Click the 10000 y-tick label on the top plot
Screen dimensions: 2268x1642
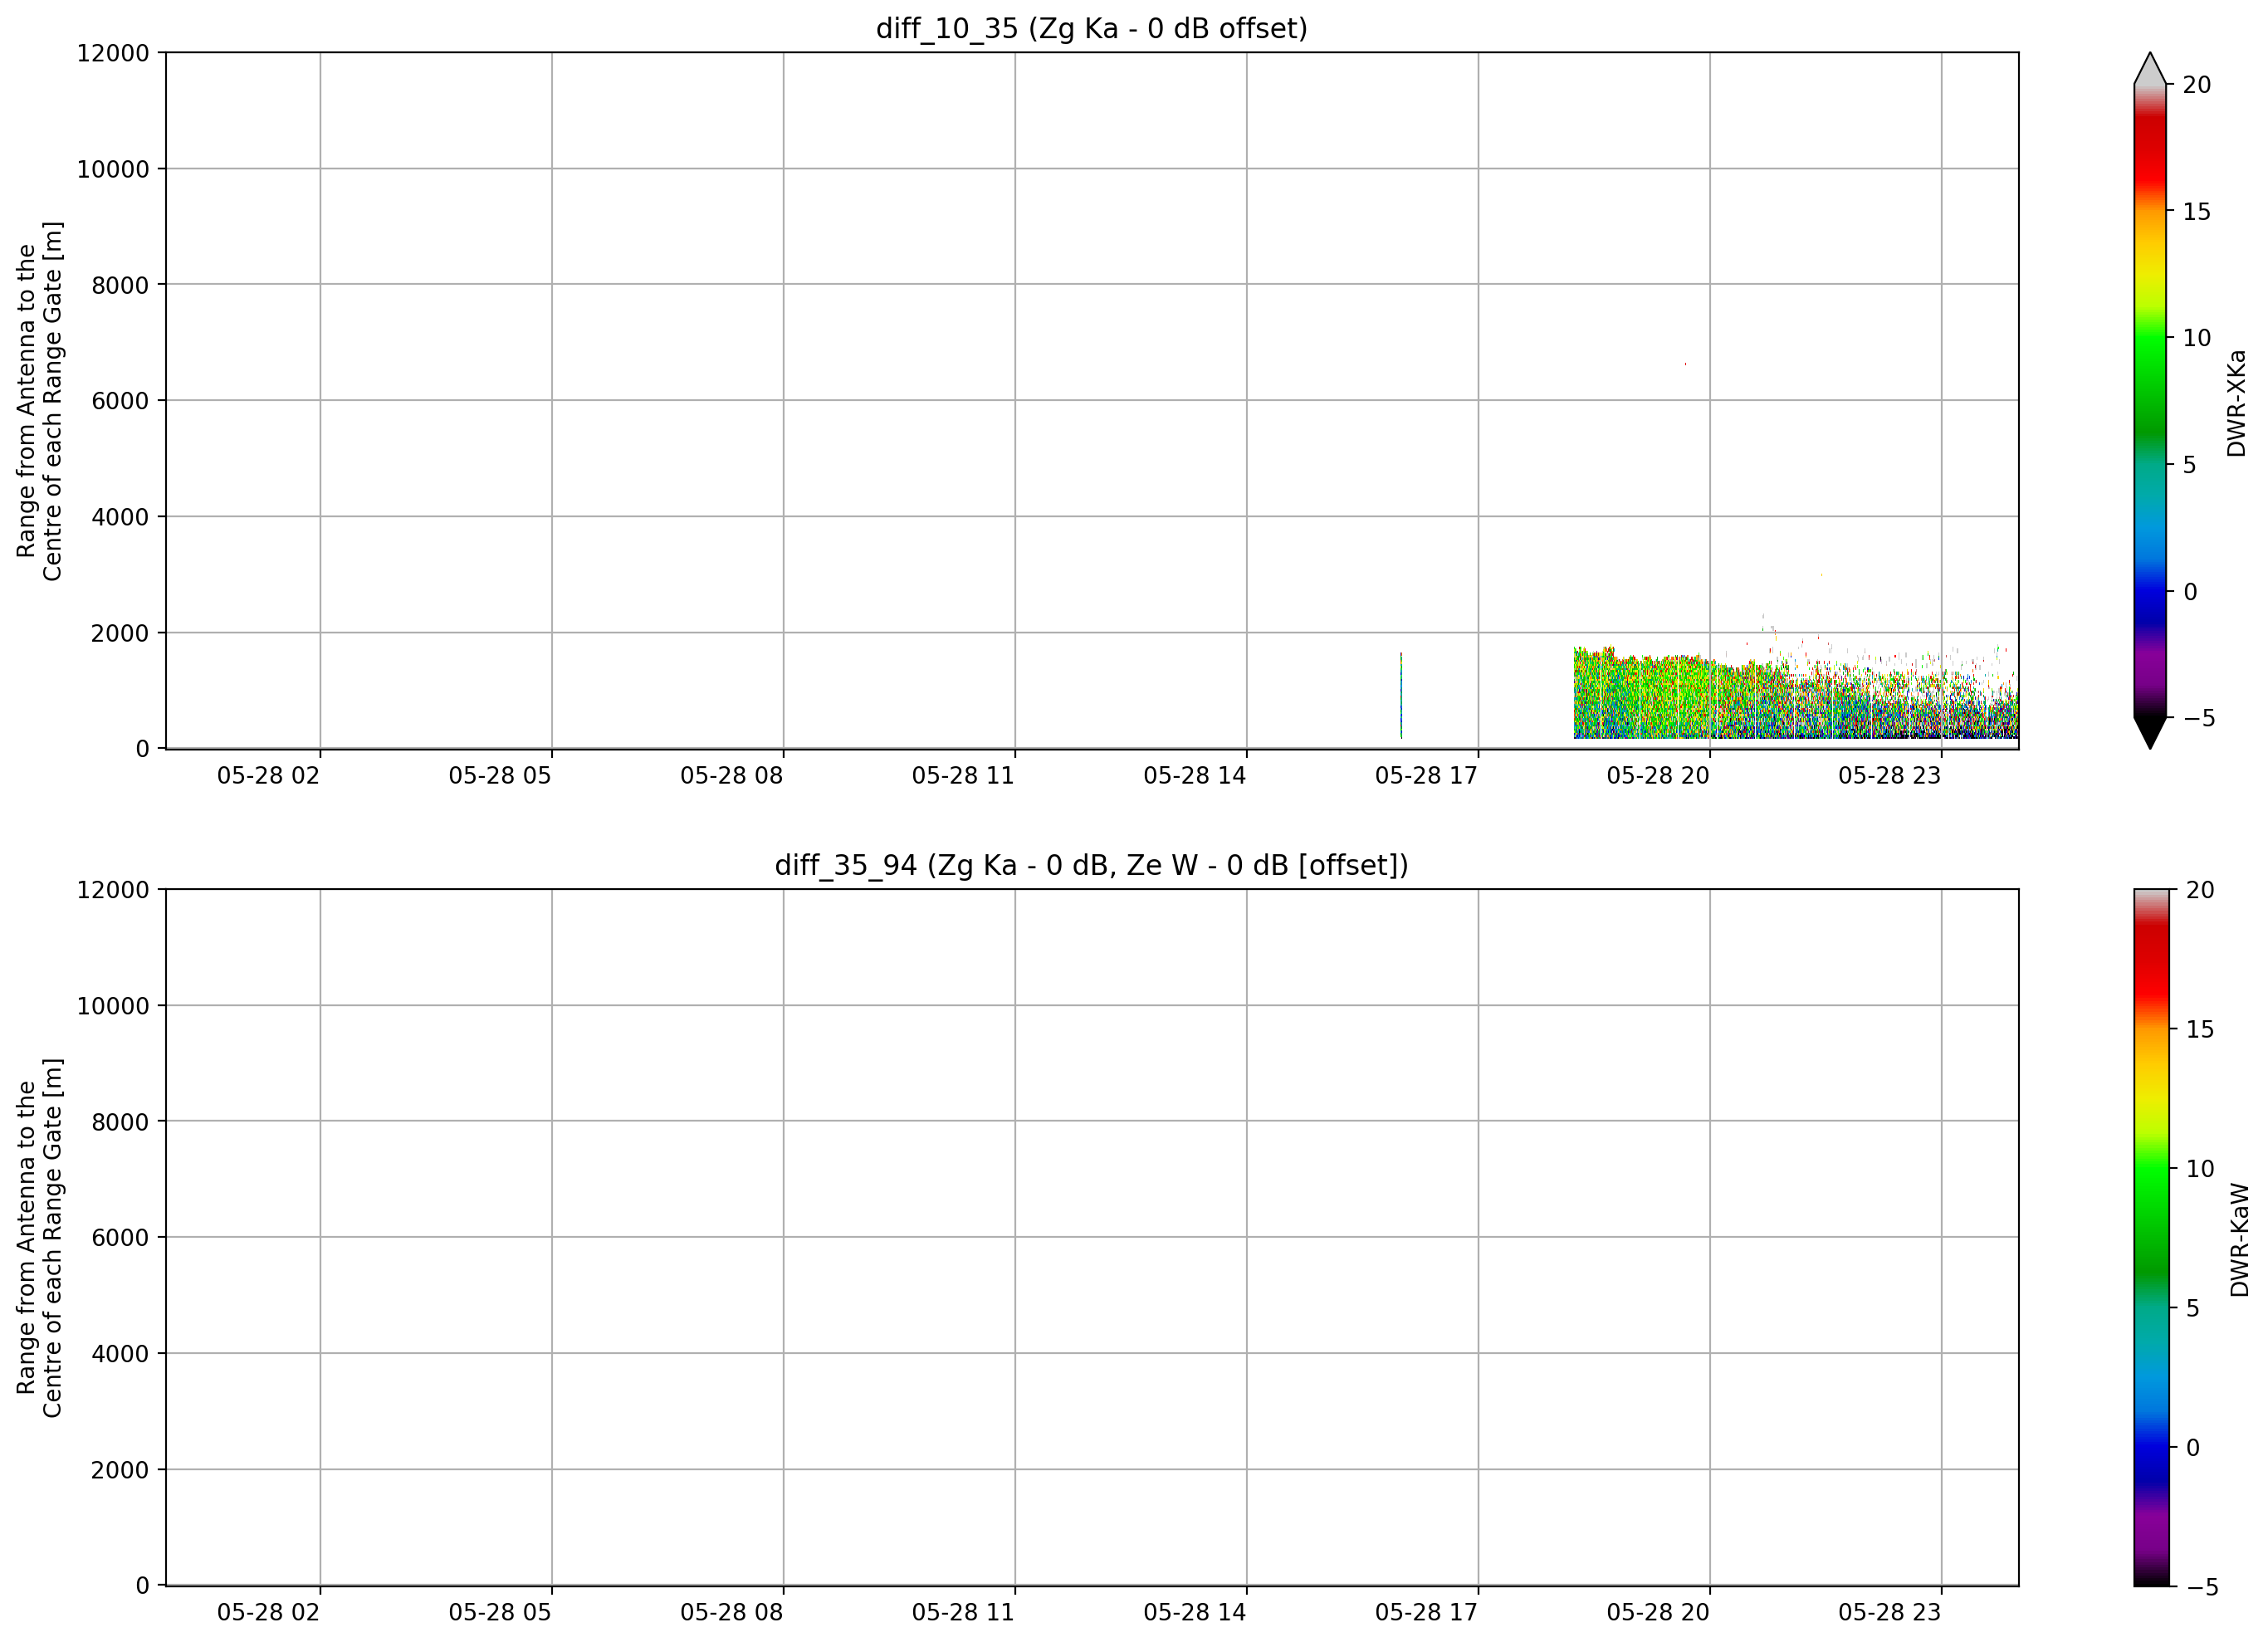coord(113,169)
